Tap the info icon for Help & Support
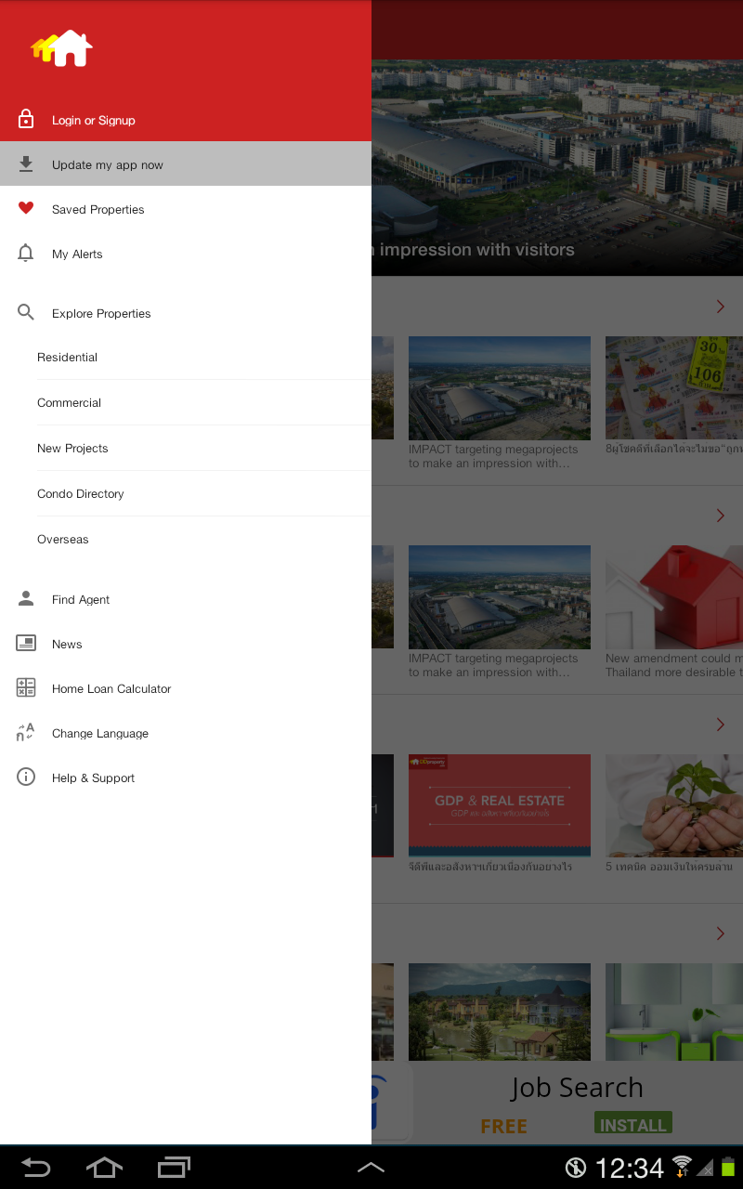 coord(26,777)
